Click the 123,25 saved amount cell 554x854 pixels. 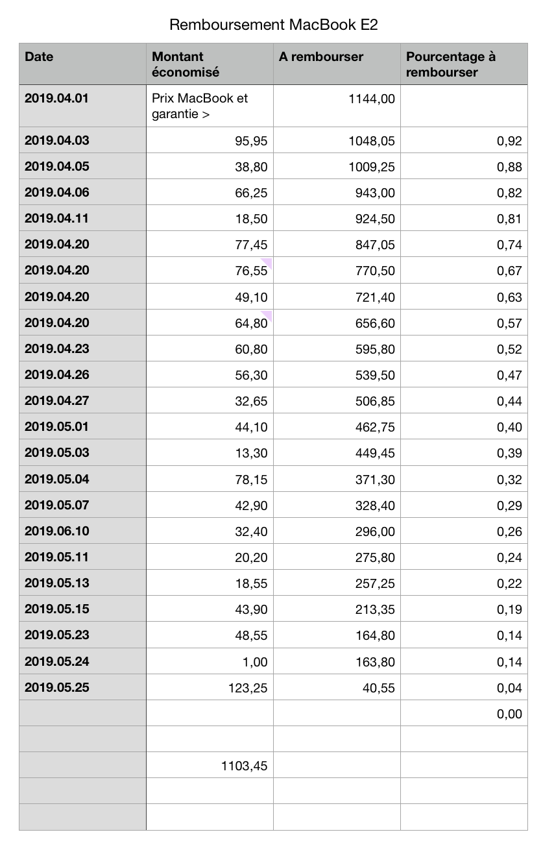click(210, 687)
